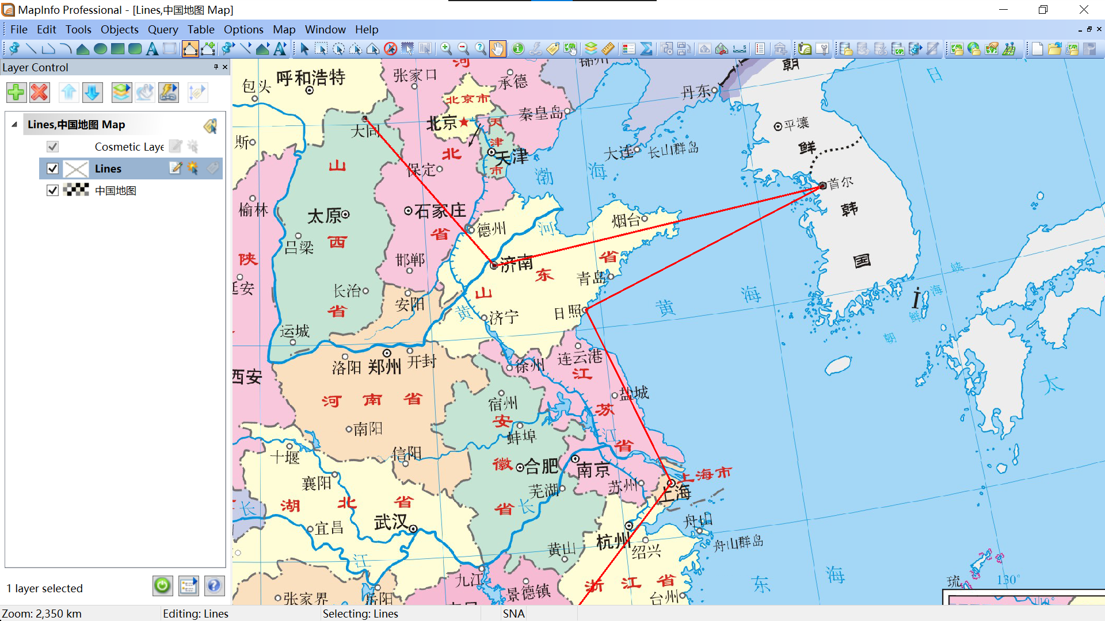This screenshot has height=621, width=1105.
Task: Uncheck the 中国地图 layer visibility checkbox
Action: point(52,190)
